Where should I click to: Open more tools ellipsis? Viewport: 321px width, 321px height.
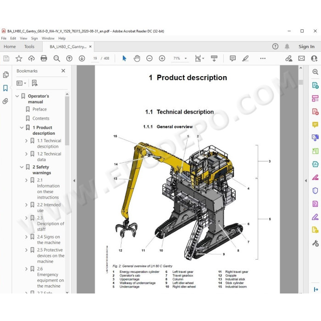click(x=263, y=59)
